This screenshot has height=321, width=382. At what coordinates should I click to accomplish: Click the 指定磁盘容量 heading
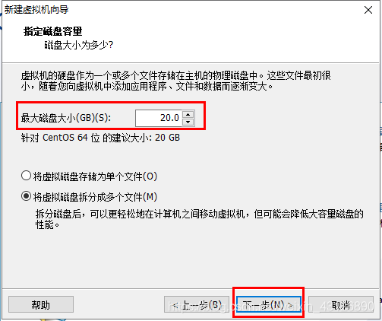click(53, 31)
